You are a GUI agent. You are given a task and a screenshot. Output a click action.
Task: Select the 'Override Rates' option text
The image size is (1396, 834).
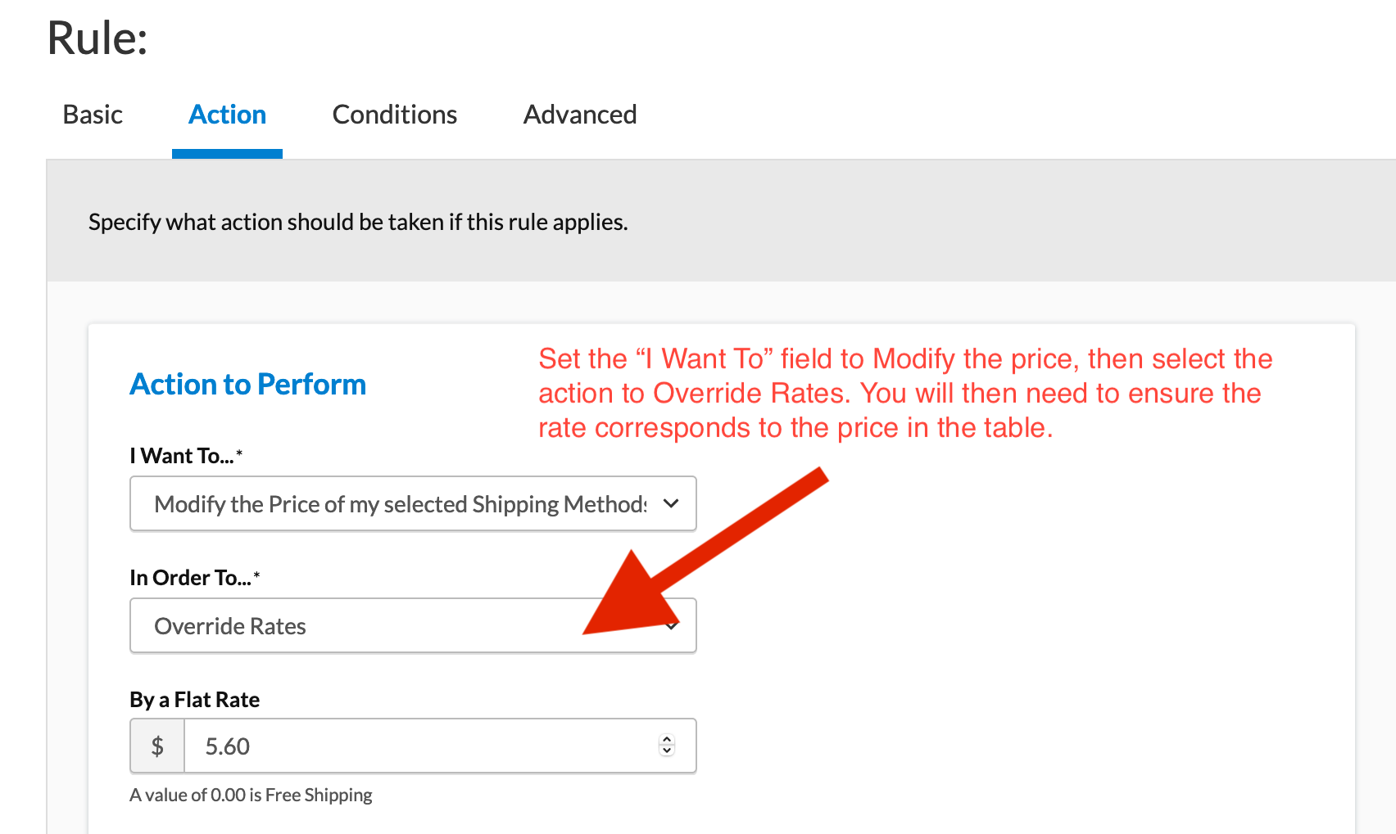(x=230, y=625)
